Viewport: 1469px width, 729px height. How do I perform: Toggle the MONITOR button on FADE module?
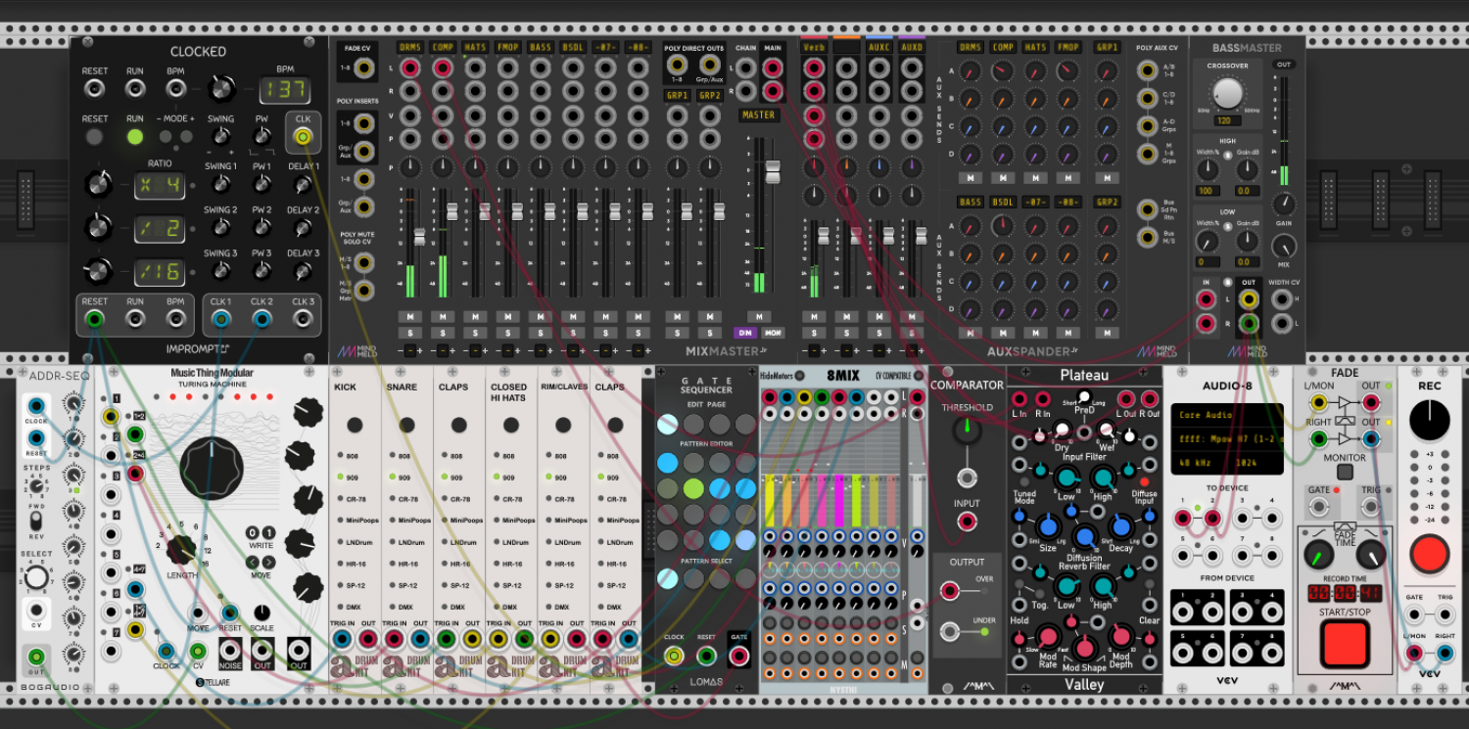[x=1345, y=472]
